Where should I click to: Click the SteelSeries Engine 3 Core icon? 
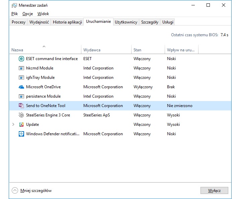tap(21, 115)
